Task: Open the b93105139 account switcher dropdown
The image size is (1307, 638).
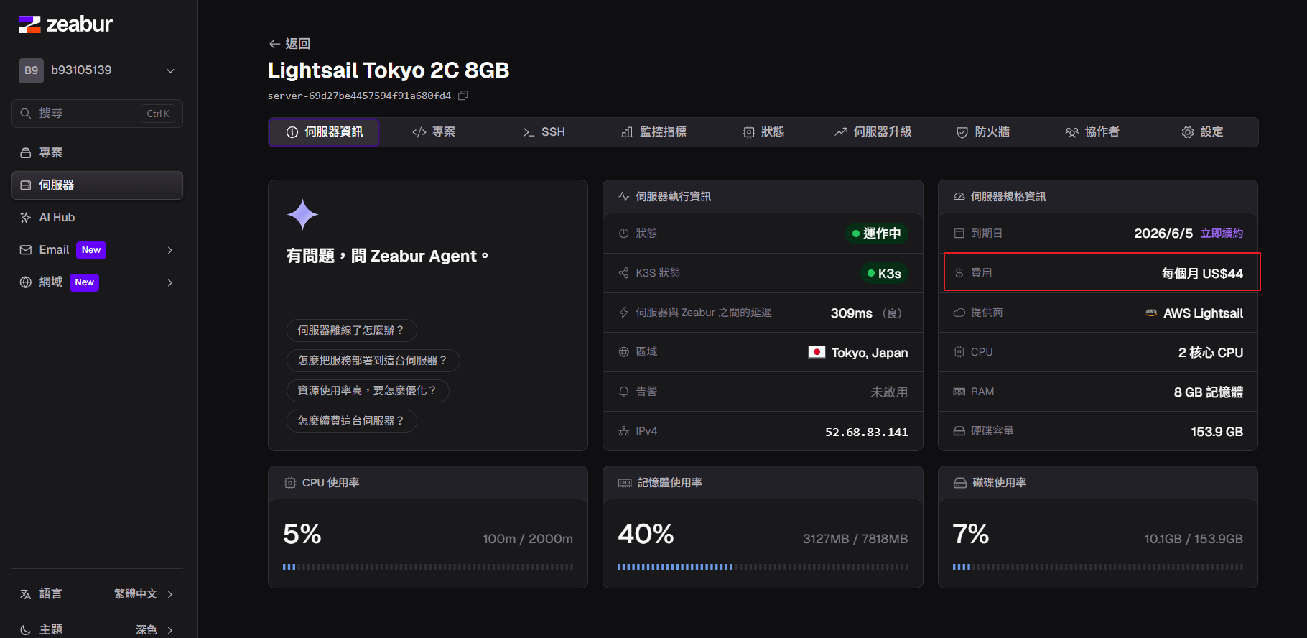Action: click(x=98, y=70)
